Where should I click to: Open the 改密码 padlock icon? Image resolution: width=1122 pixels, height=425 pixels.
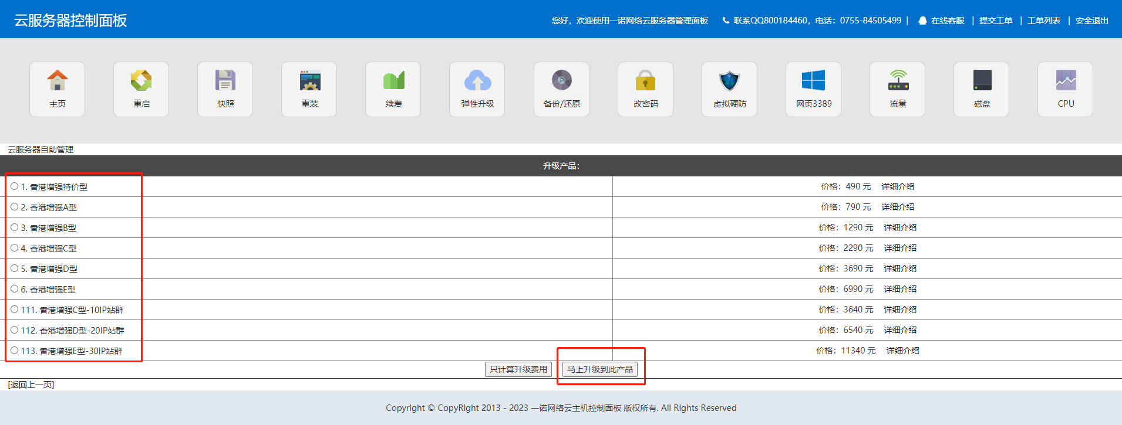tap(645, 81)
